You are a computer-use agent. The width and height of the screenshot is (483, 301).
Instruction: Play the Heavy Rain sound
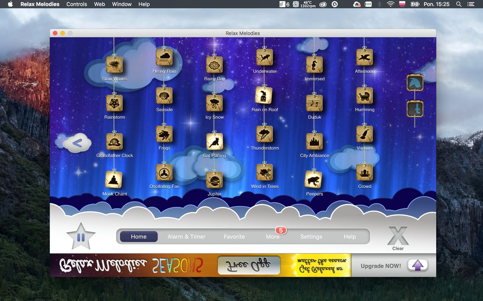pos(164,57)
